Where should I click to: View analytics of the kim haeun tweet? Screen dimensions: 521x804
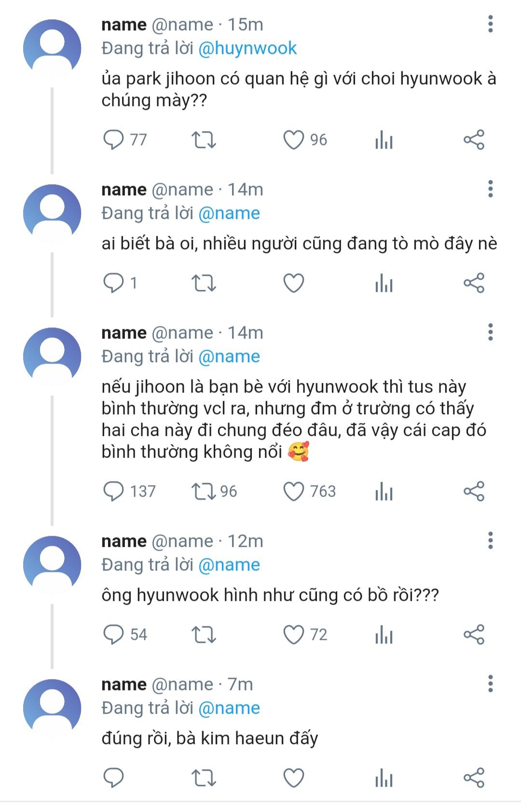384,778
